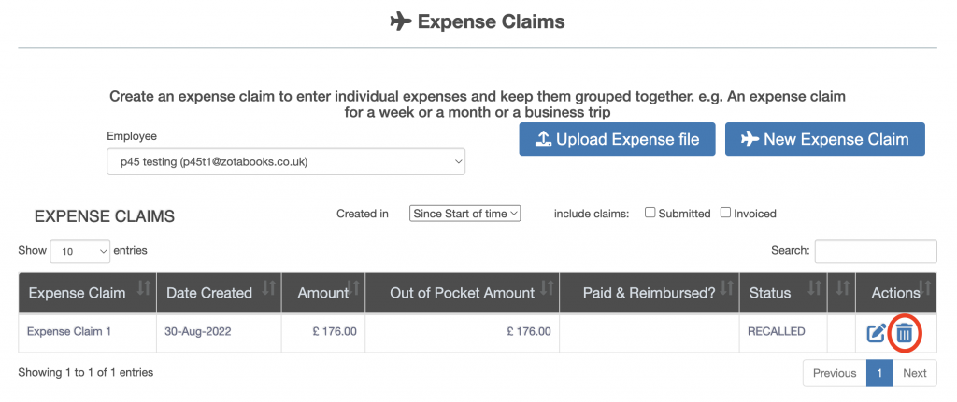Screen dimensions: 957x402
Task: Sort by Expense Claim column arrows
Action: click(144, 290)
